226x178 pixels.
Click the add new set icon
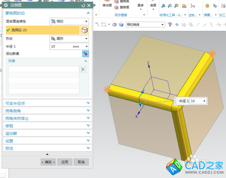pos(85,54)
